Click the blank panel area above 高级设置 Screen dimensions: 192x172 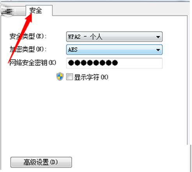point(94,117)
